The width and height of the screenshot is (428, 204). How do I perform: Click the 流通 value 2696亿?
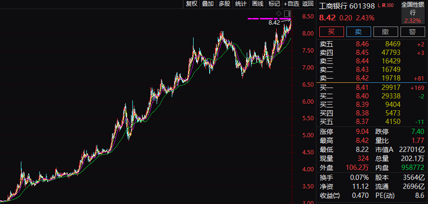(x=414, y=186)
